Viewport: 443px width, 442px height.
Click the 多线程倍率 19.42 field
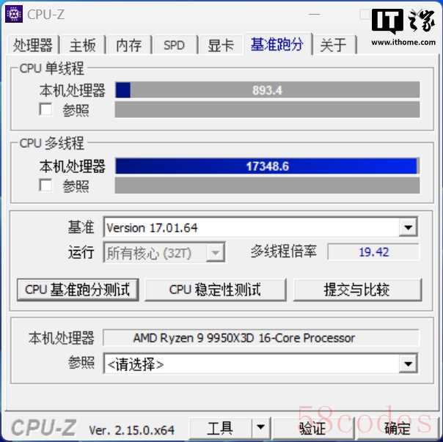(x=373, y=252)
